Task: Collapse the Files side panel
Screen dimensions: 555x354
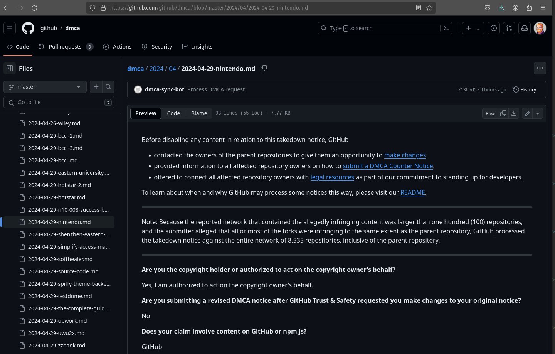Action: pos(10,69)
